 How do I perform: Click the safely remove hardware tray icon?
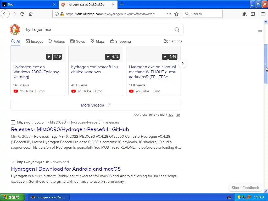244,197
